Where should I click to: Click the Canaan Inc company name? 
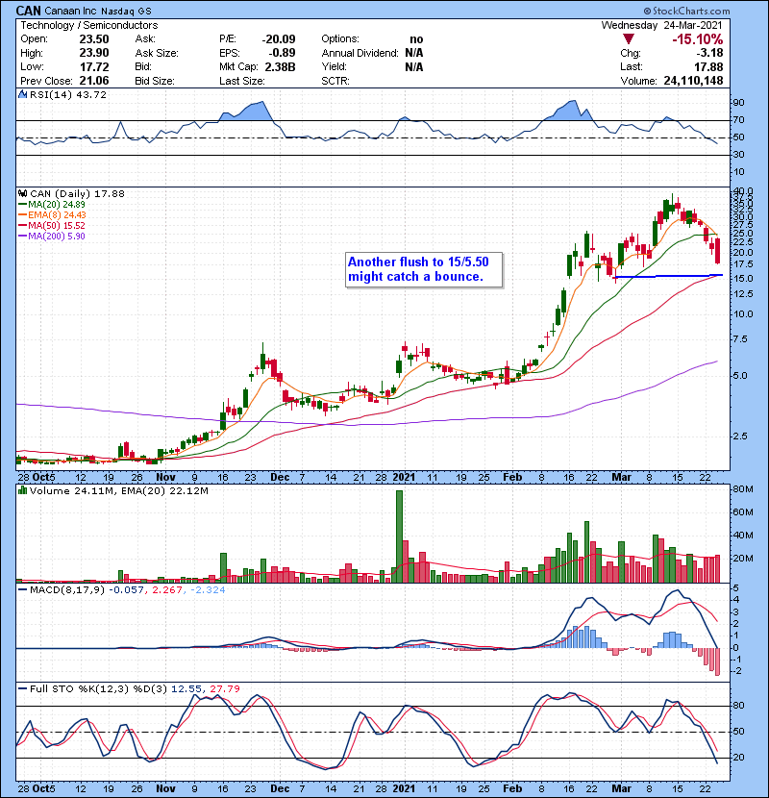(x=71, y=11)
